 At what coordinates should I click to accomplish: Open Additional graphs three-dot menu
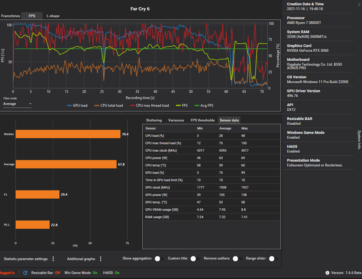pyautogui.click(x=100, y=259)
